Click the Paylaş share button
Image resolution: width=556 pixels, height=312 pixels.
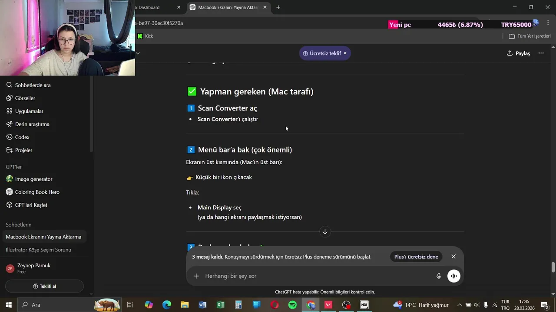pos(518,53)
